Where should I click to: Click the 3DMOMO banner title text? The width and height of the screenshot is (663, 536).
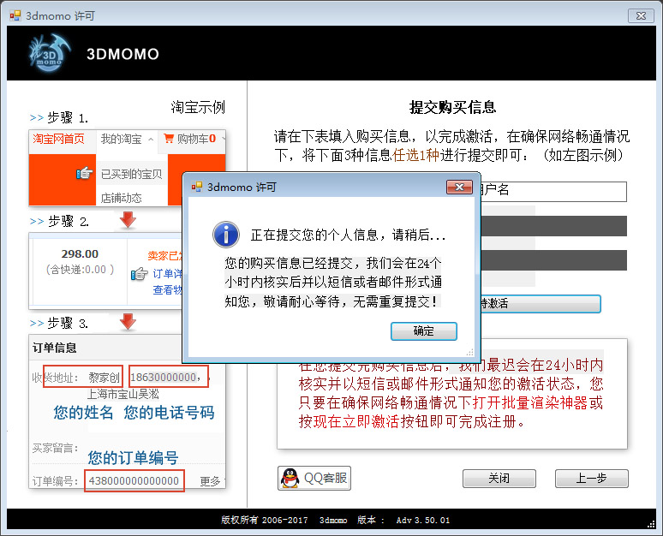[x=122, y=54]
